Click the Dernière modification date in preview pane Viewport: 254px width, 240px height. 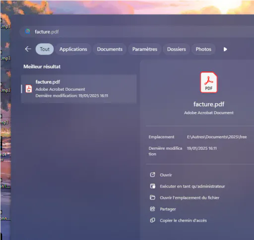(x=201, y=148)
